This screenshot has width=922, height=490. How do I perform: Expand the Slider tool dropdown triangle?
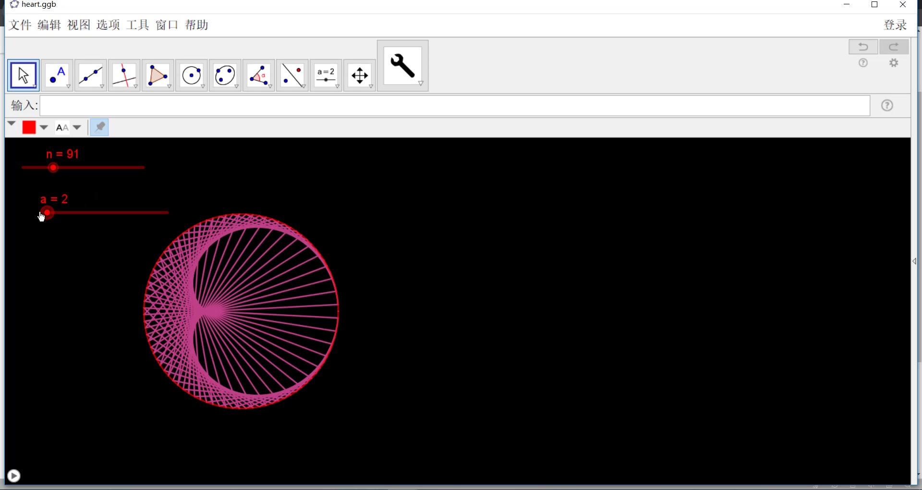pos(338,86)
